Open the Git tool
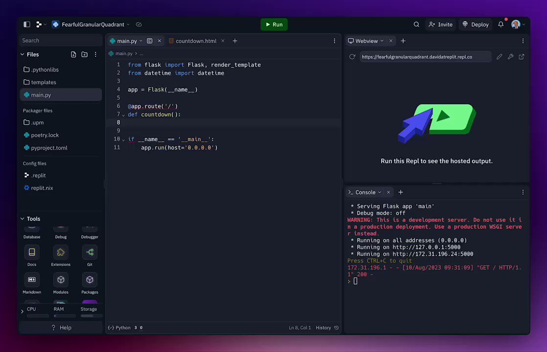The height and width of the screenshot is (352, 547). 90,255
